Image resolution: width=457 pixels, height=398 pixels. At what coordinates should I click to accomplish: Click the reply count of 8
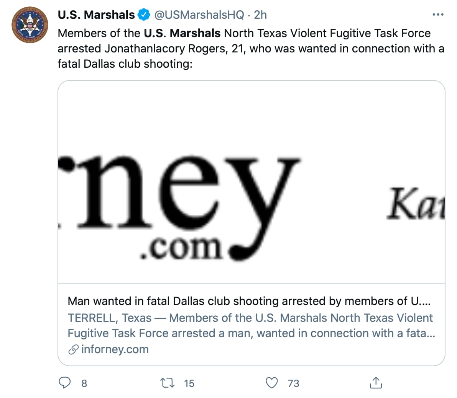(84, 383)
